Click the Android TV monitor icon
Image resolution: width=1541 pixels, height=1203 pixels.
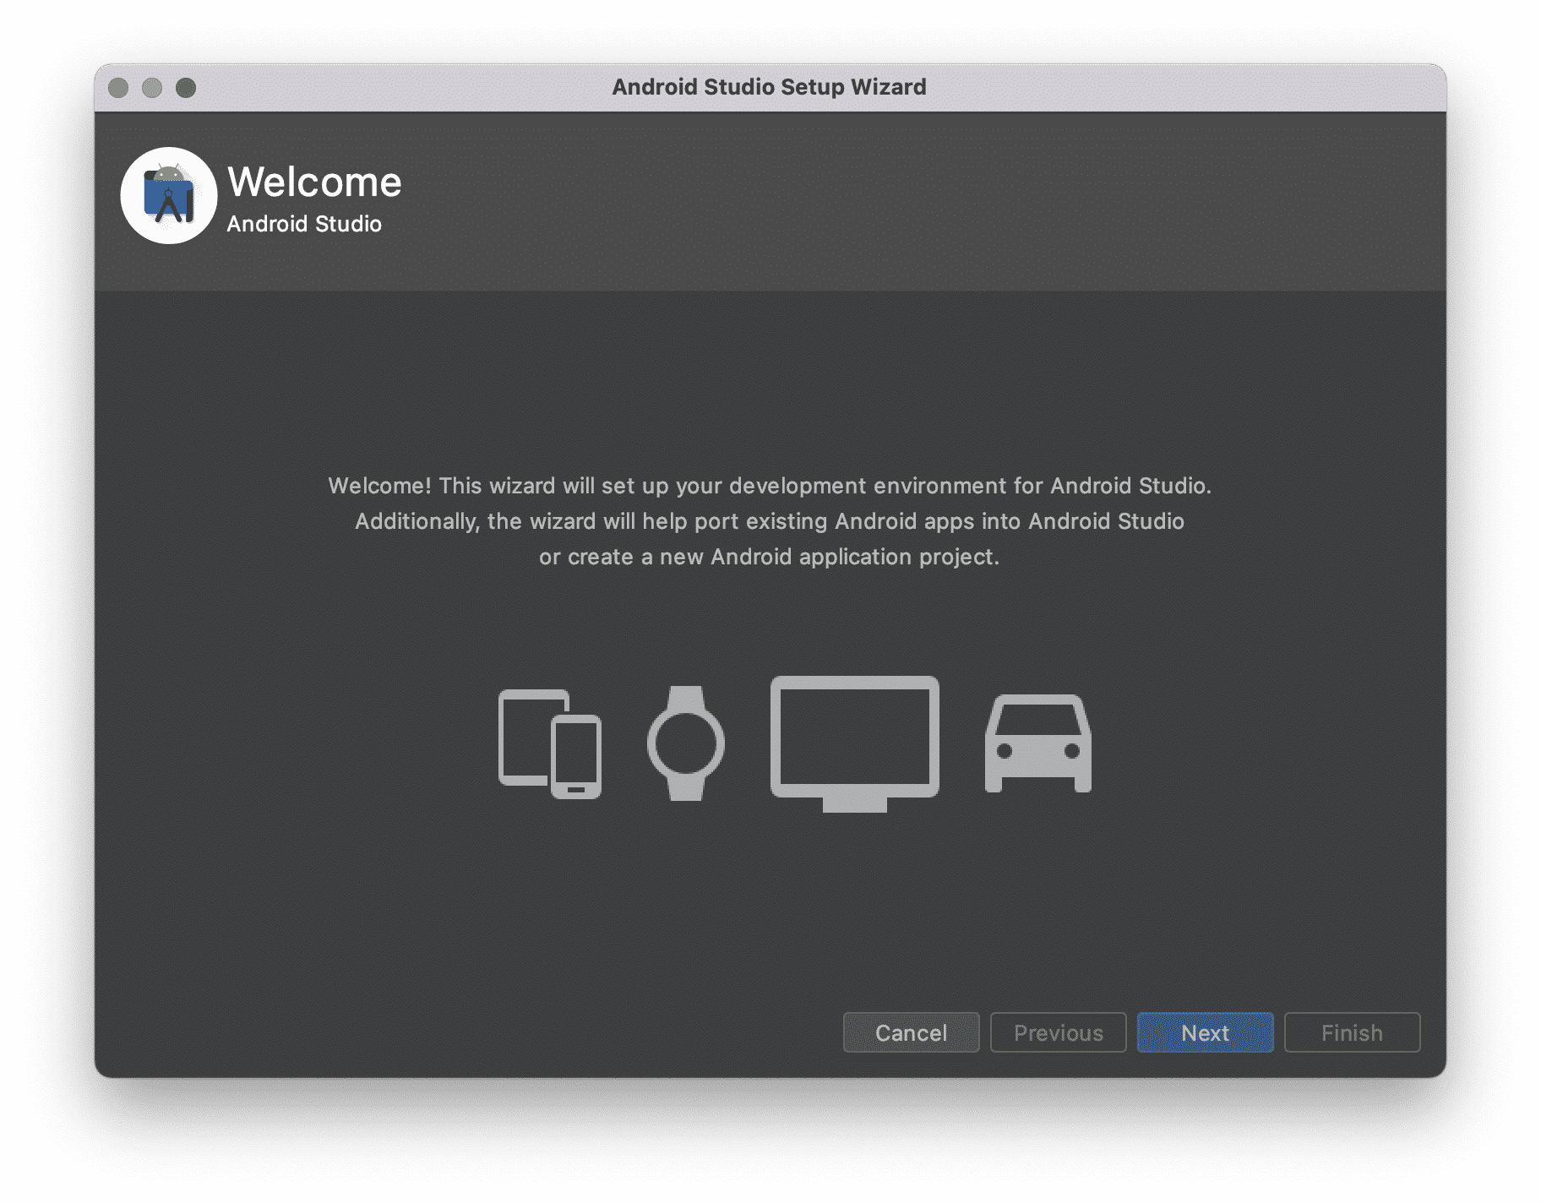point(853,733)
